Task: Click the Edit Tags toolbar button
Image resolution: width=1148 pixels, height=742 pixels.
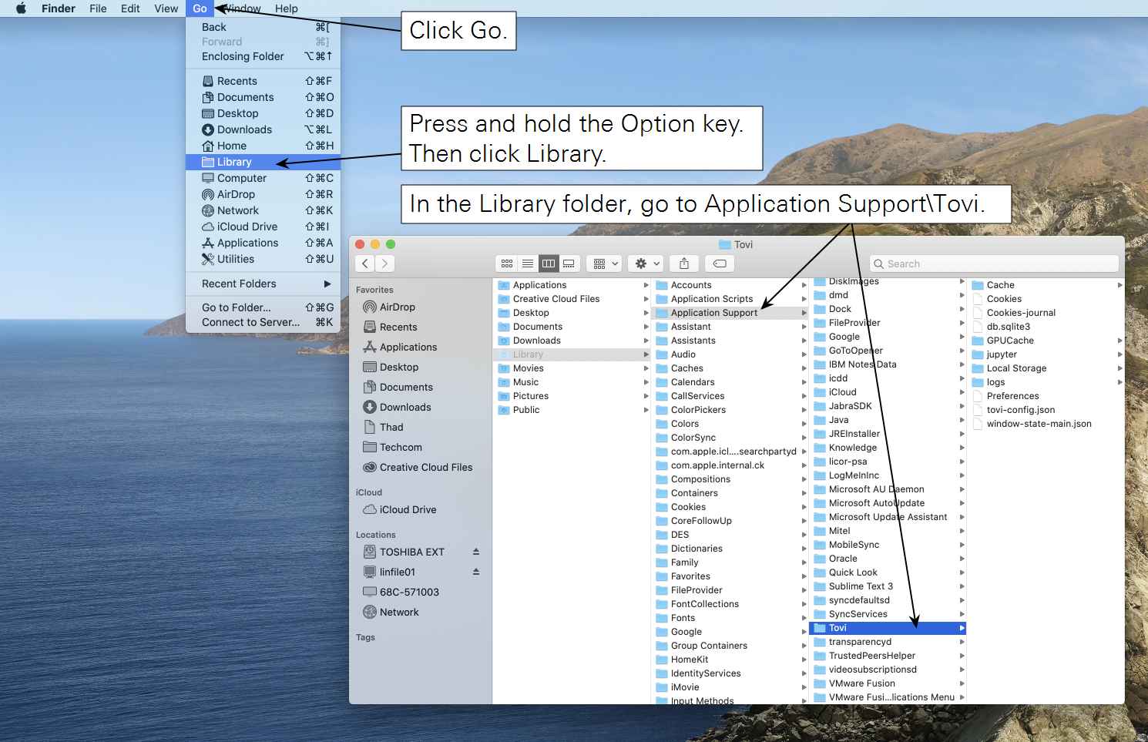Action: pyautogui.click(x=720, y=264)
